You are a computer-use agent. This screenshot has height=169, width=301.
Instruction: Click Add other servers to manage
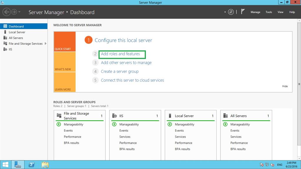coord(126,63)
